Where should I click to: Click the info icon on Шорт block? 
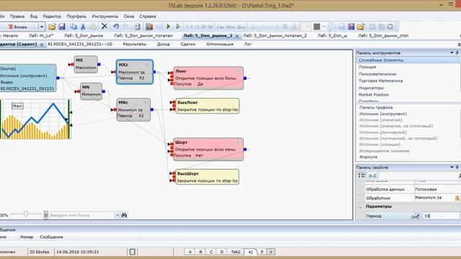pos(238,142)
